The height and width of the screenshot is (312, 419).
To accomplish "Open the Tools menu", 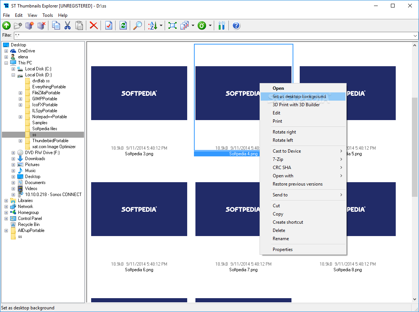I will click(48, 15).
